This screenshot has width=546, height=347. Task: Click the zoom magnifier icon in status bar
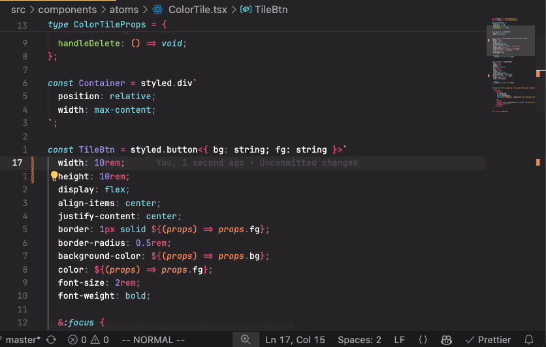point(246,339)
